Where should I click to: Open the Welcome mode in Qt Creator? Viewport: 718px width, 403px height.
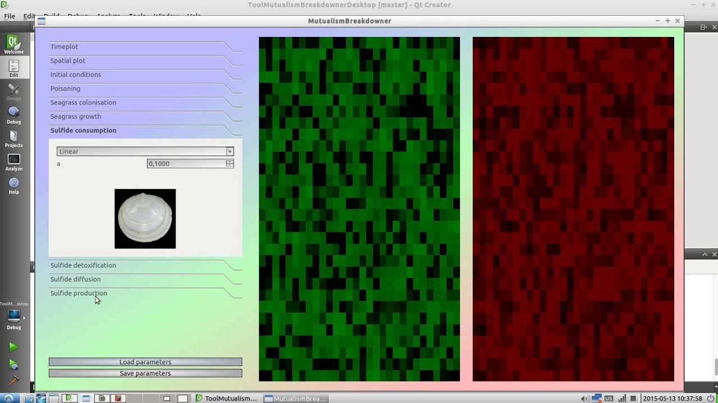click(13, 45)
